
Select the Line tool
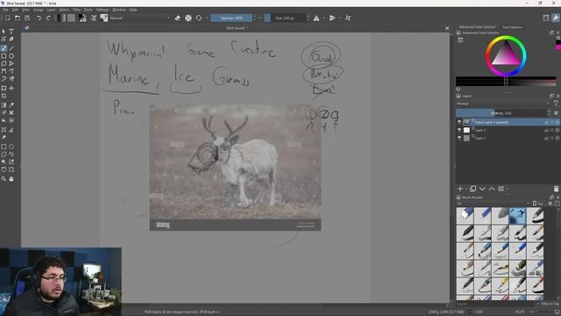click(x=11, y=48)
